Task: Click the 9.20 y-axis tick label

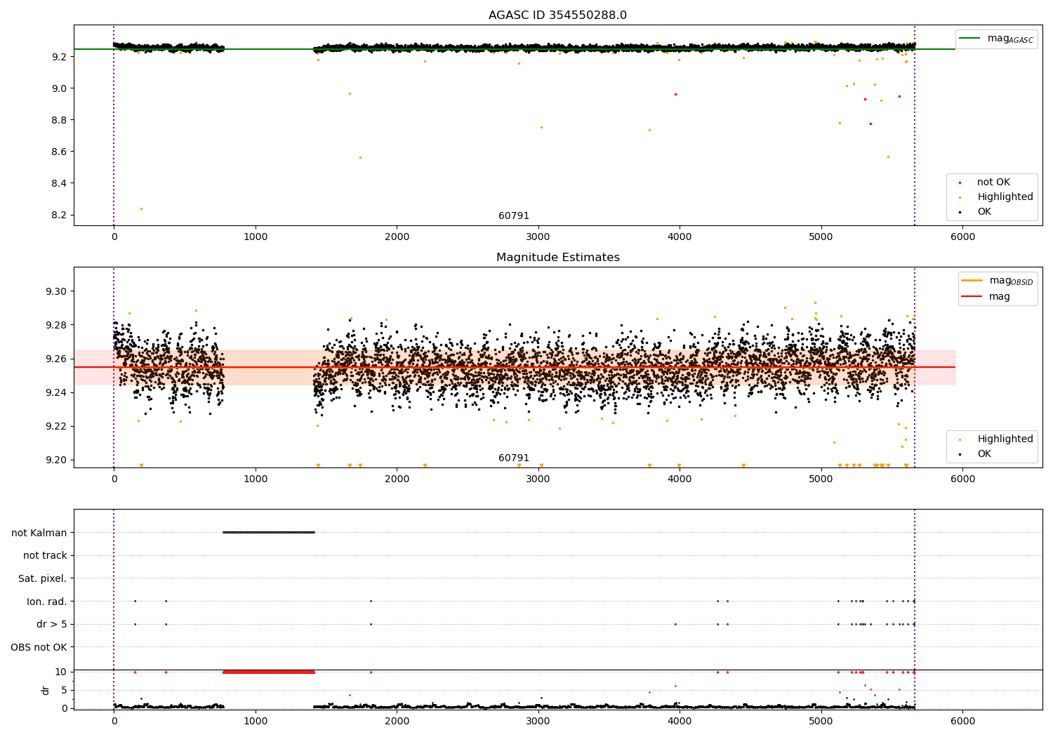Action: [x=55, y=460]
